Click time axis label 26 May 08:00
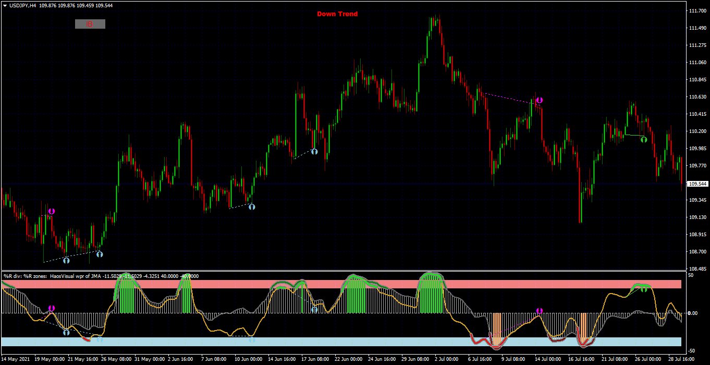The width and height of the screenshot is (710, 365). pos(117,359)
